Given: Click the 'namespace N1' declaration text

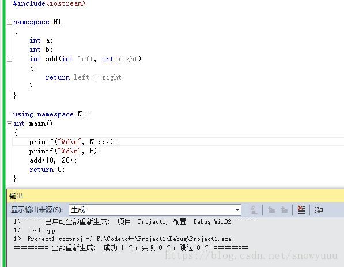Looking at the screenshot, I should (x=37, y=22).
